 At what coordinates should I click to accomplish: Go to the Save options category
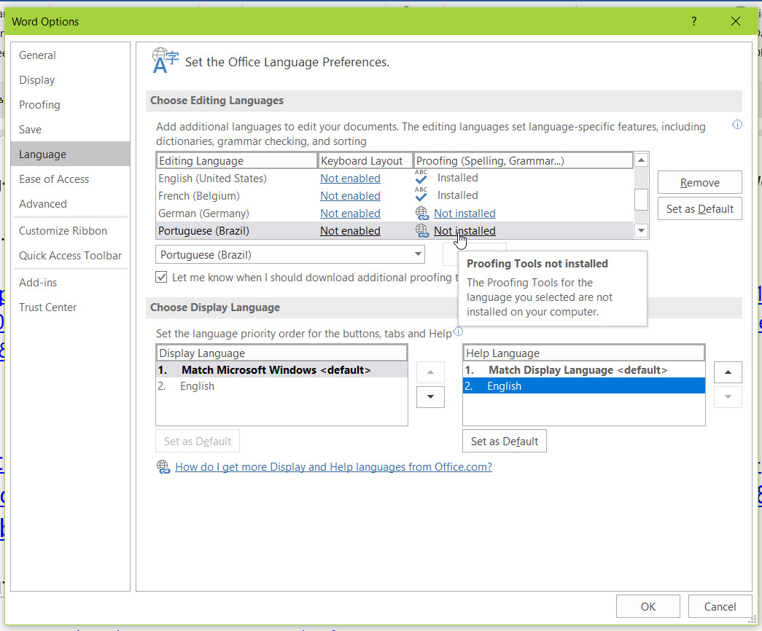[x=71, y=130]
